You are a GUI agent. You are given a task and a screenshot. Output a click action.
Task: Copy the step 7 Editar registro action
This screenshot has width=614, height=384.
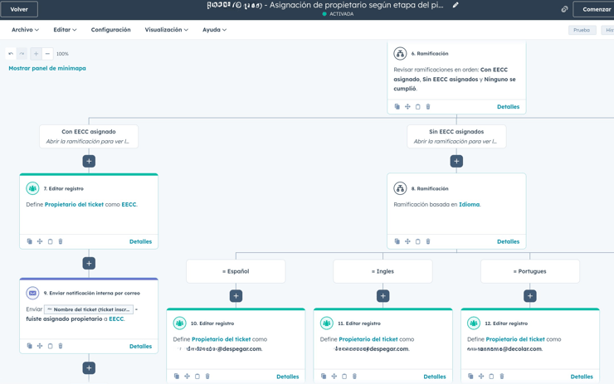click(x=29, y=241)
